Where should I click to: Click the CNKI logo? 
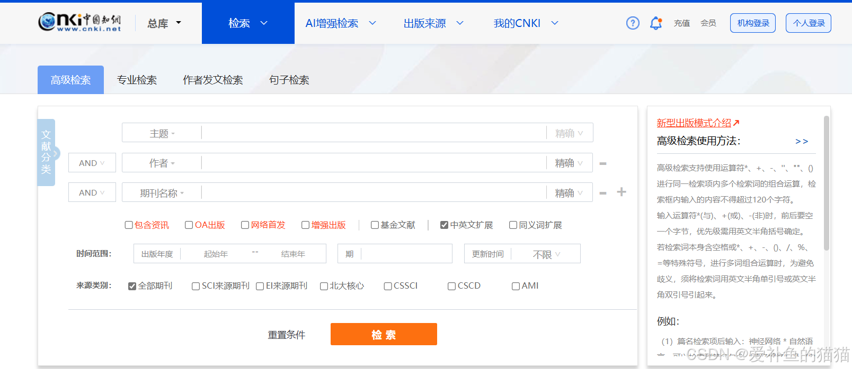(x=79, y=22)
